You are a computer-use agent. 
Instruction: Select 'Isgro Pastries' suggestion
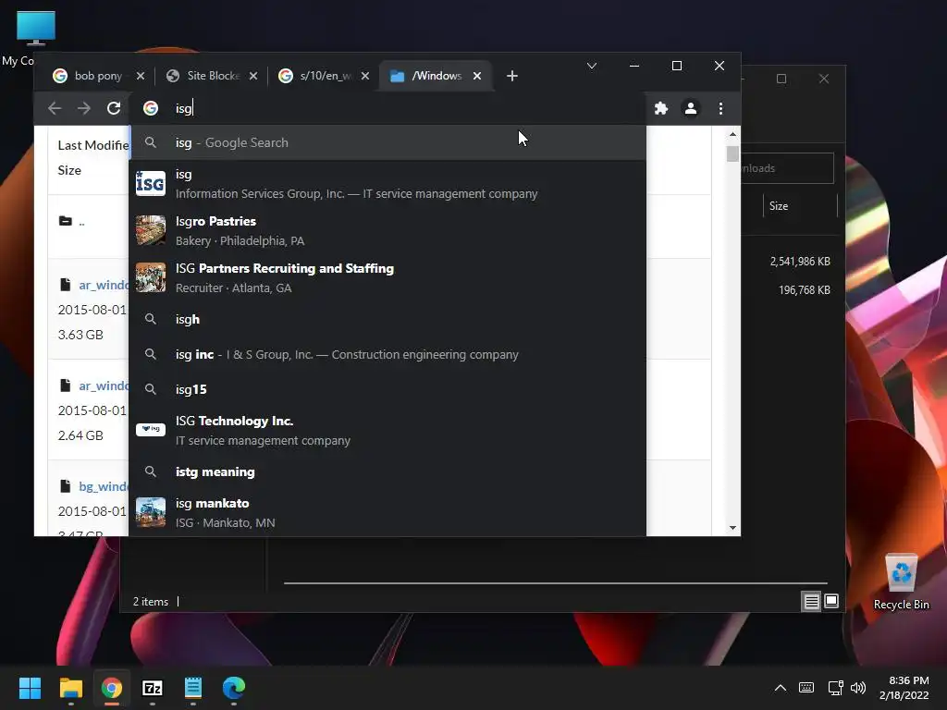(x=387, y=230)
